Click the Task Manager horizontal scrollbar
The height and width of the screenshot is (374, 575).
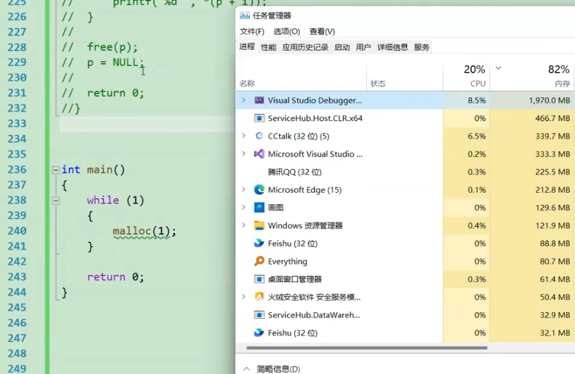367,348
